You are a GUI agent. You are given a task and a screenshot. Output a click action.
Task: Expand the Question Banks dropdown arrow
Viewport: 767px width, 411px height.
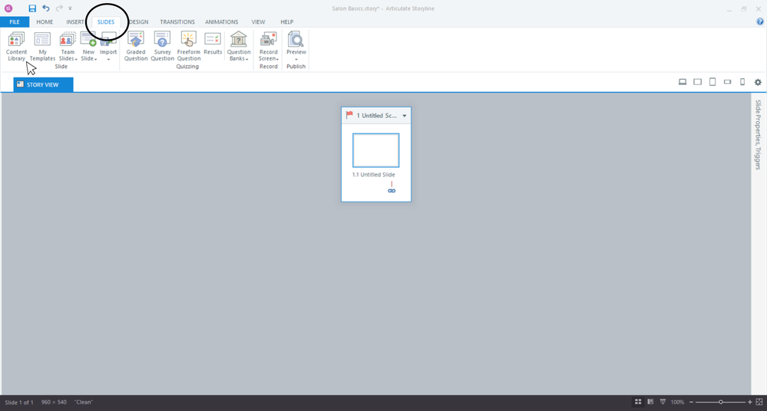point(247,59)
